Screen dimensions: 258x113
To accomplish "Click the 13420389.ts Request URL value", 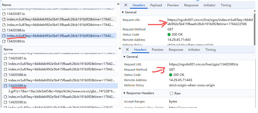I will 203,64.
